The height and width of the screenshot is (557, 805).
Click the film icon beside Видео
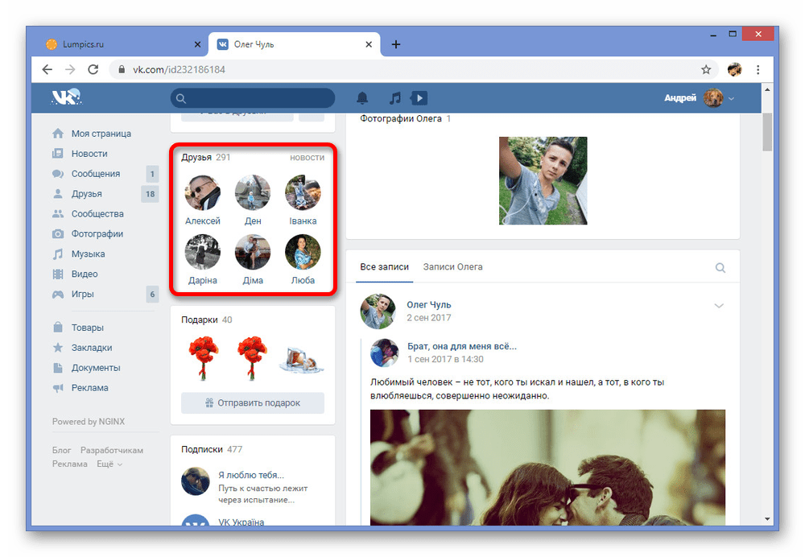[x=58, y=274]
